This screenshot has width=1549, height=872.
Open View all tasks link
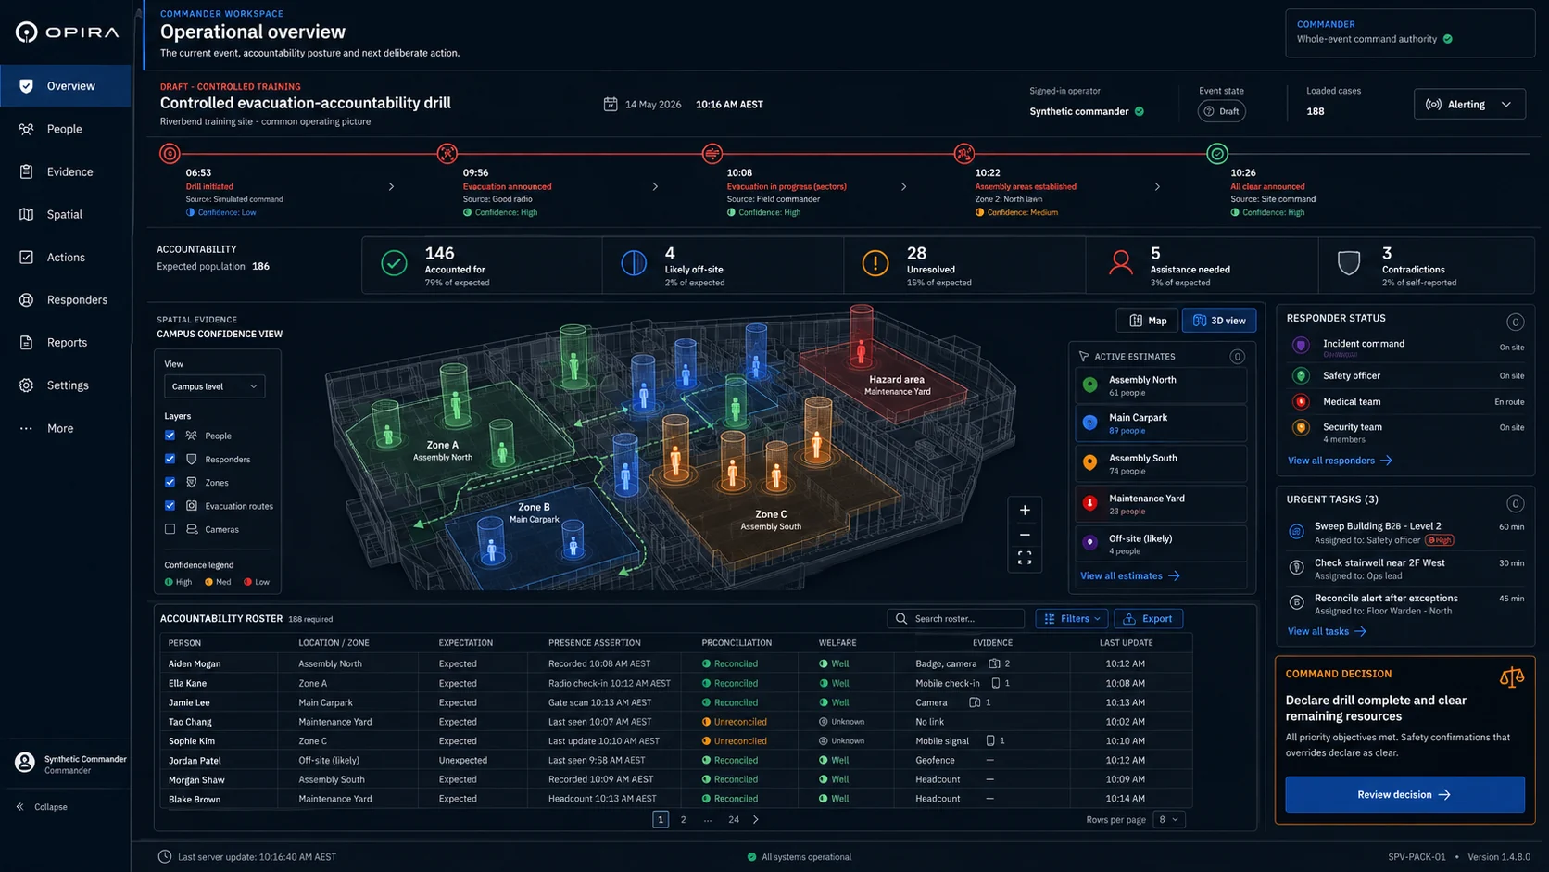pyautogui.click(x=1327, y=631)
